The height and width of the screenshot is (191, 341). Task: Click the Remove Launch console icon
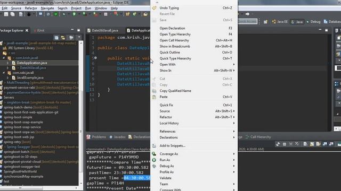point(291,144)
